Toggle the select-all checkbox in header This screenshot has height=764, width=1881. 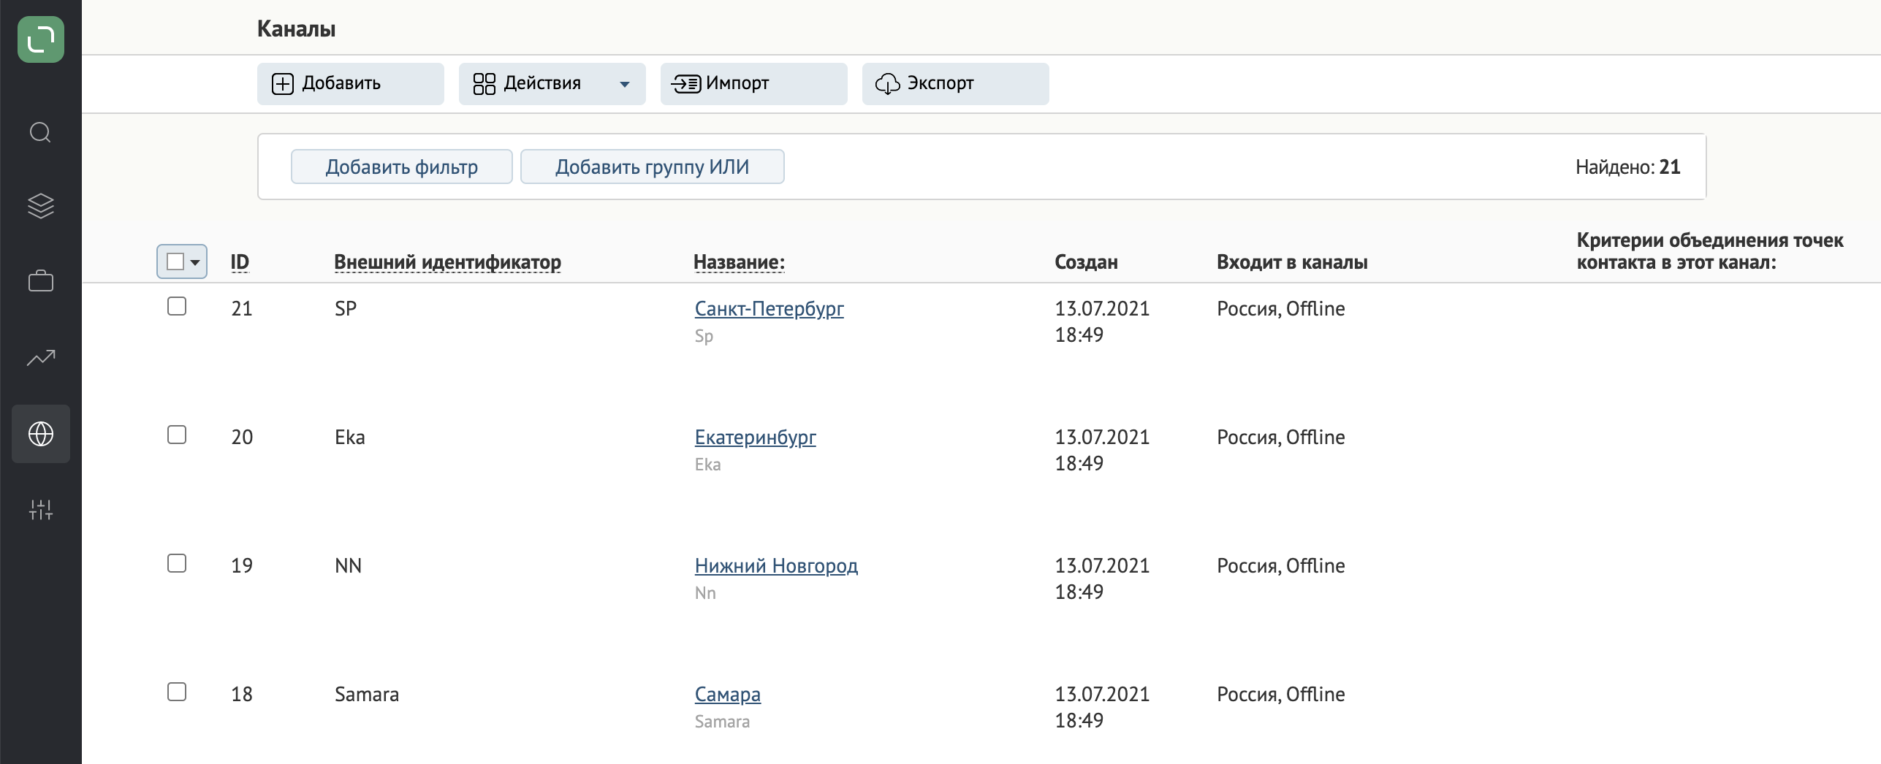tap(175, 261)
